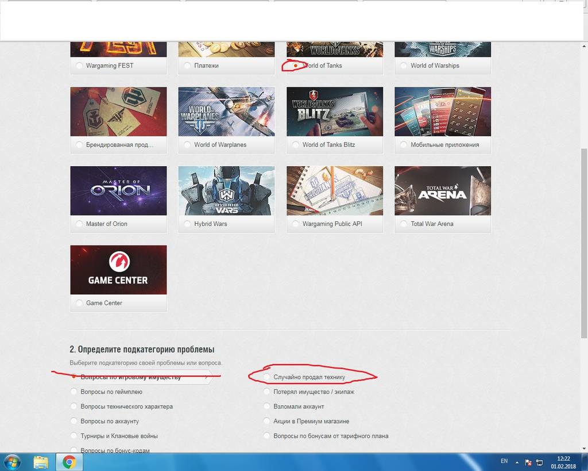588x471 pixels.
Task: Click text 'Выберите подкатегорию своей проблемы или вопроса.'
Action: [146, 363]
